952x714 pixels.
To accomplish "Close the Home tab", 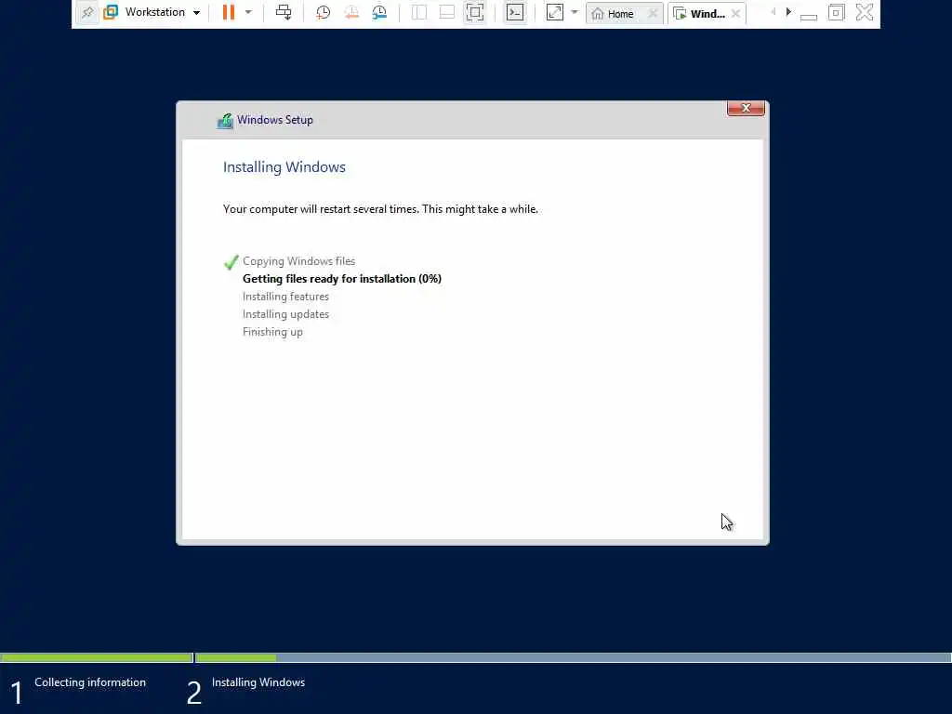I will tap(653, 13).
